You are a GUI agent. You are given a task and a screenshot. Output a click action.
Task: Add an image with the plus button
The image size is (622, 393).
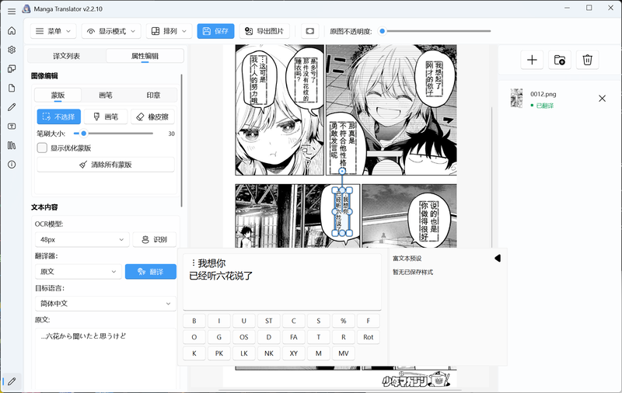(532, 60)
